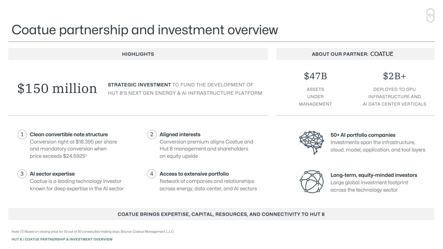Image resolution: width=443 pixels, height=249 pixels.
Task: Click the Clean convertible note structure heading
Action: pos(69,134)
